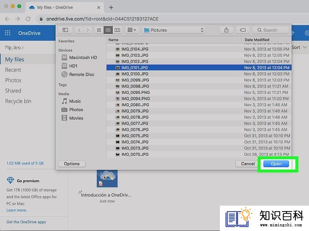309x231 pixels.
Task: Select Movies under Media
Action: (73, 118)
